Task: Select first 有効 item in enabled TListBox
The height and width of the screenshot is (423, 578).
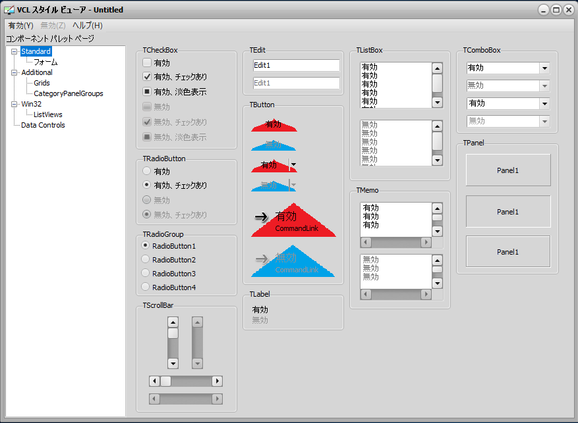Action: 396,67
